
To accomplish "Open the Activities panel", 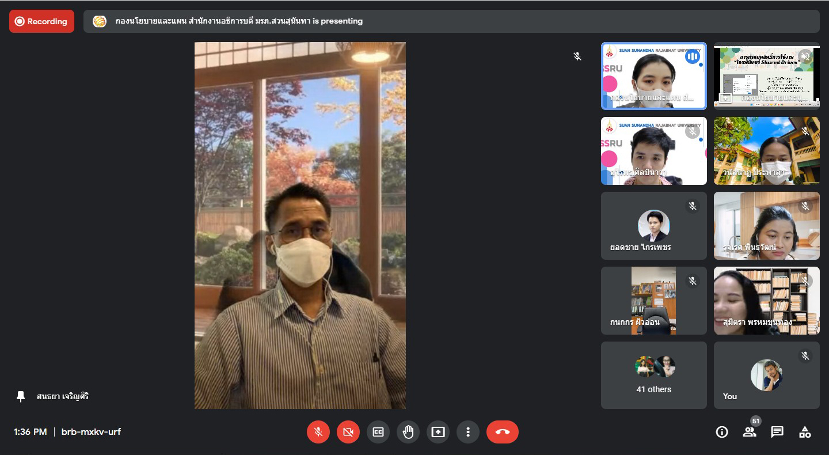I will [805, 432].
